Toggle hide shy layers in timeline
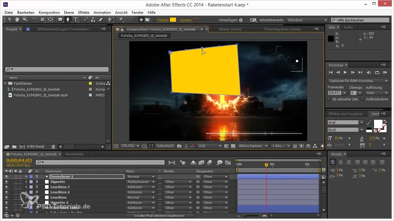 [x=193, y=162]
